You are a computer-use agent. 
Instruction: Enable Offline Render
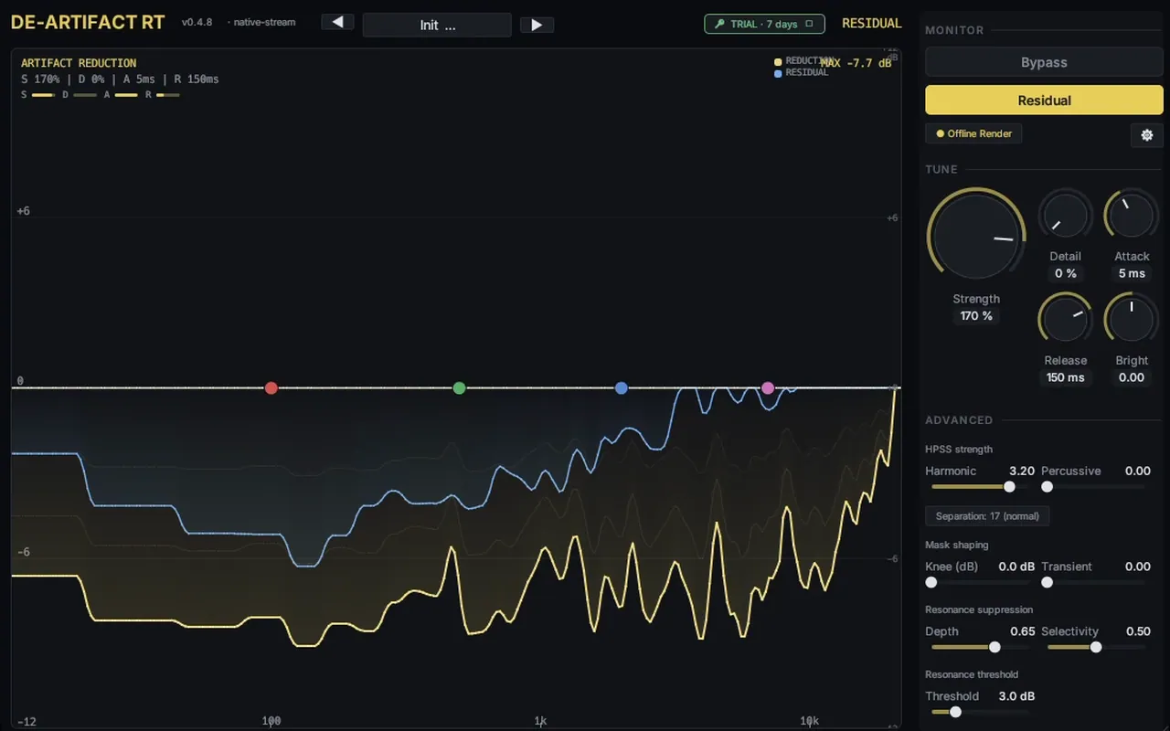pyautogui.click(x=973, y=133)
